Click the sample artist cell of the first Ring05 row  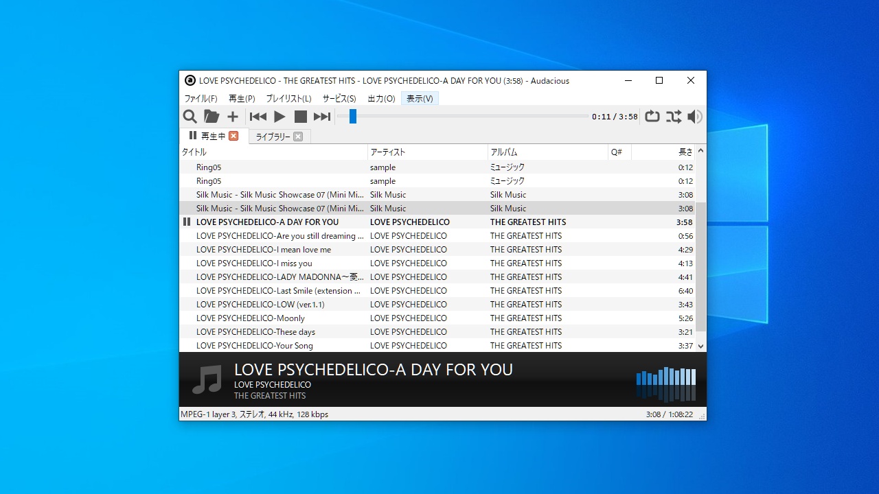pos(383,167)
